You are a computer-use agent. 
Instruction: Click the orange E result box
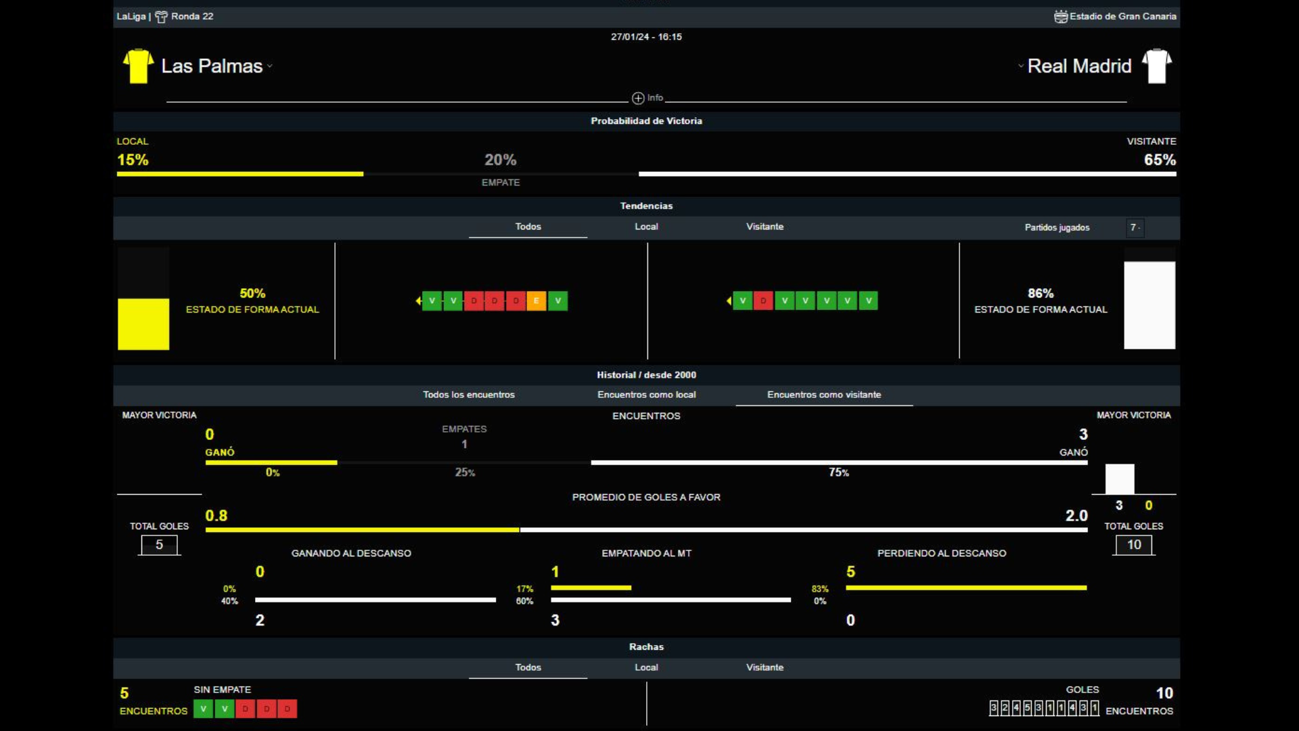coord(536,301)
